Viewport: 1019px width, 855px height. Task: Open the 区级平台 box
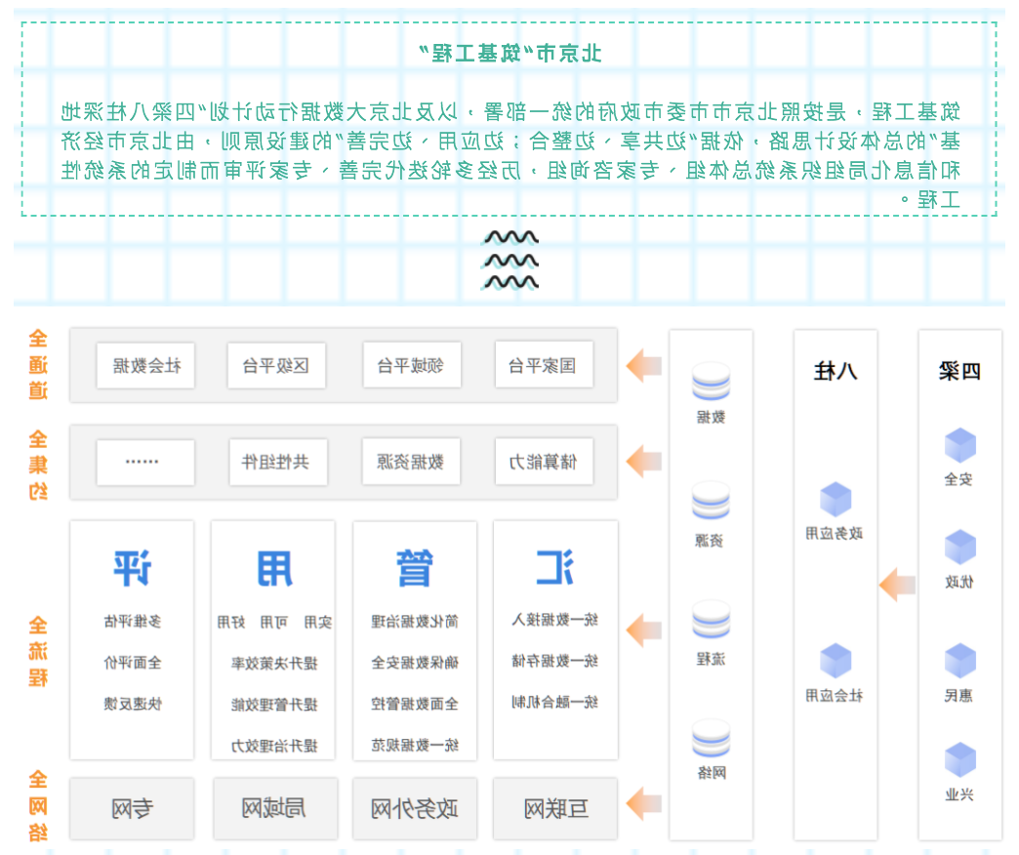276,366
